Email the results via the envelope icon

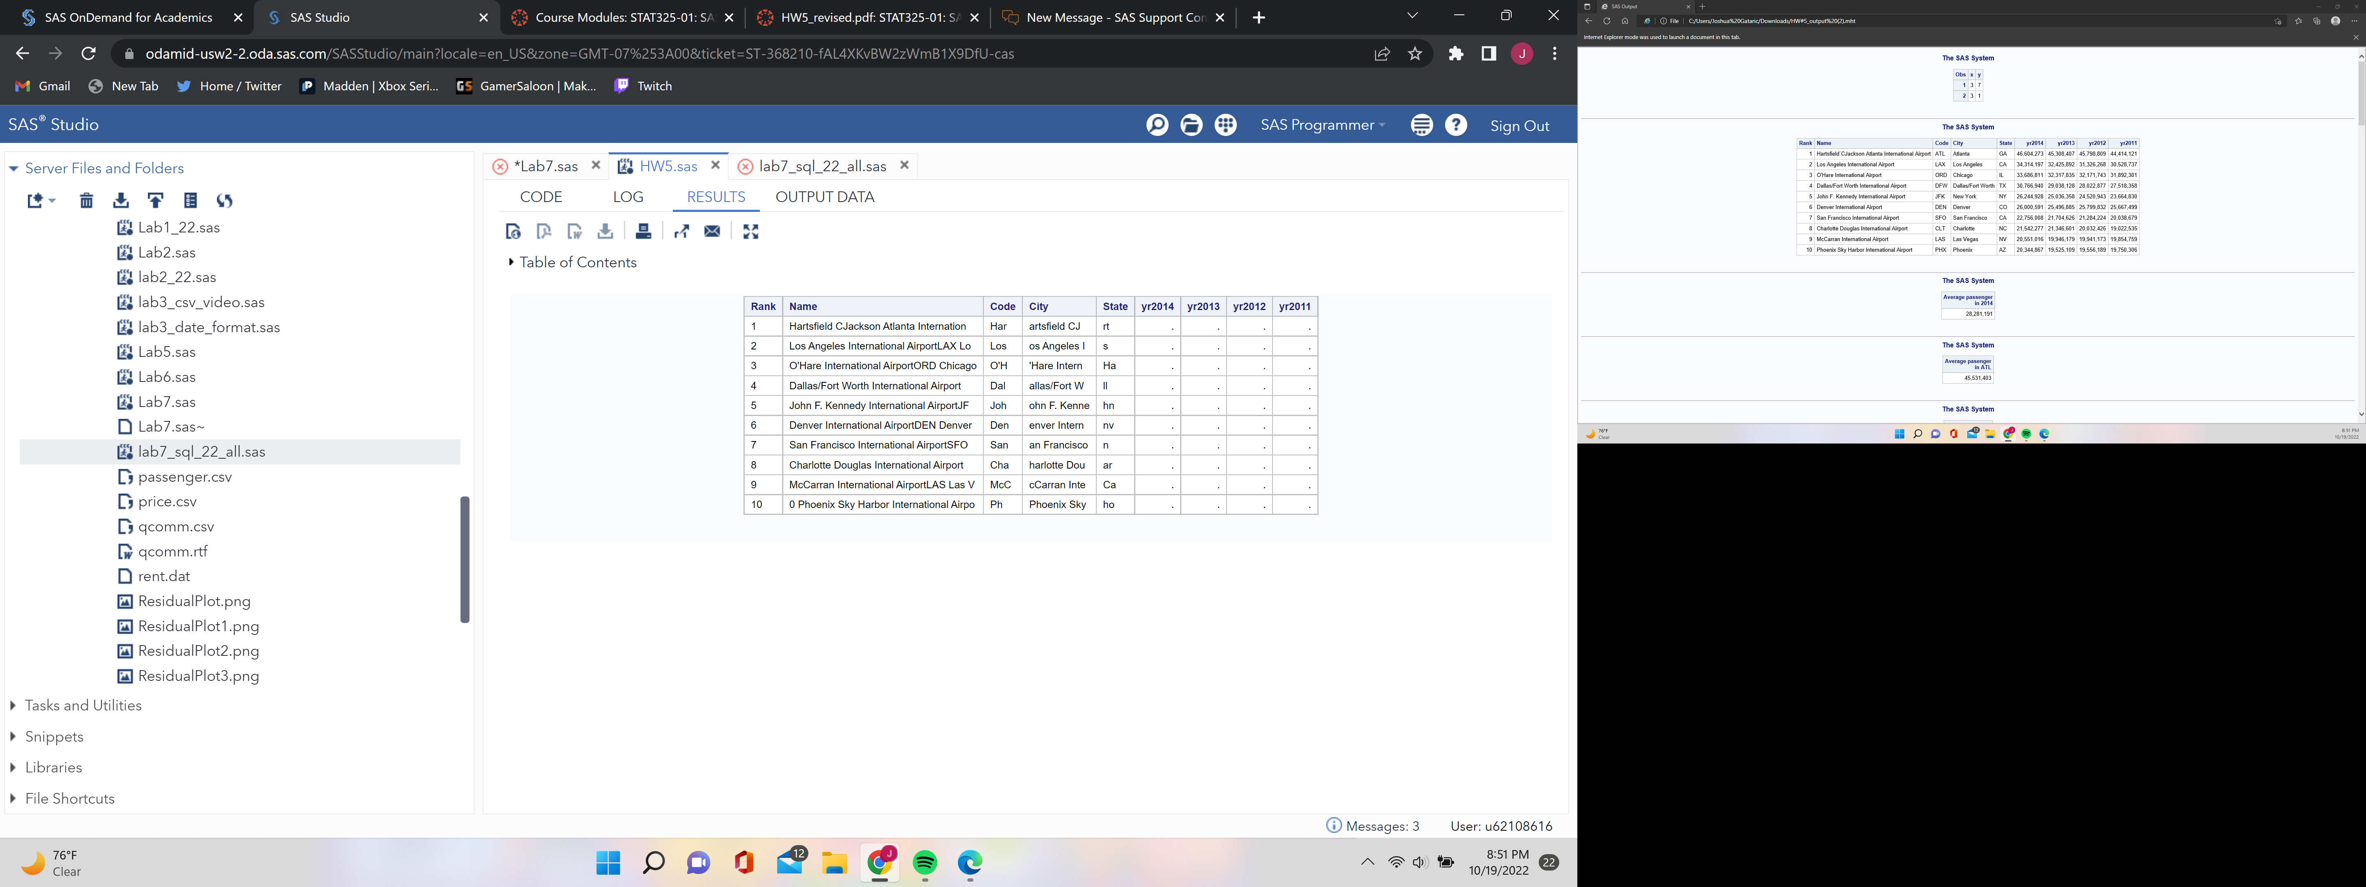(713, 231)
